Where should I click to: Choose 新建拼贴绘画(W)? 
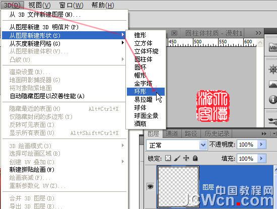tap(64, 170)
